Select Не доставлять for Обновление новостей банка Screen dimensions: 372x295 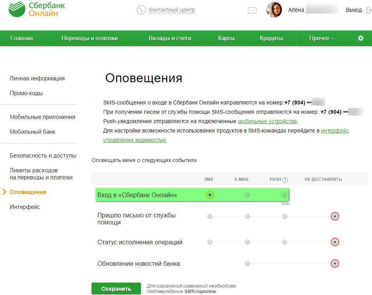coord(335,263)
